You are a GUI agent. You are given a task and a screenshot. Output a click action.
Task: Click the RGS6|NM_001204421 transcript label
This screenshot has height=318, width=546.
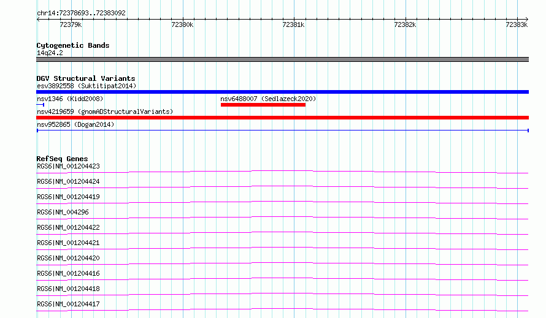(x=68, y=243)
